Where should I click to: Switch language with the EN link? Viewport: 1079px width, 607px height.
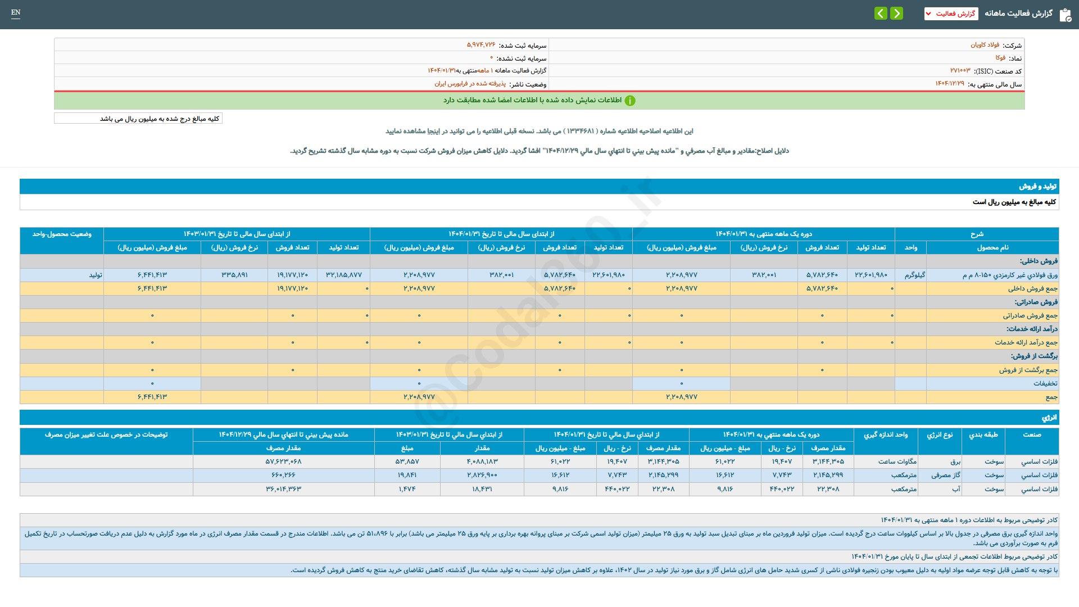pyautogui.click(x=16, y=12)
